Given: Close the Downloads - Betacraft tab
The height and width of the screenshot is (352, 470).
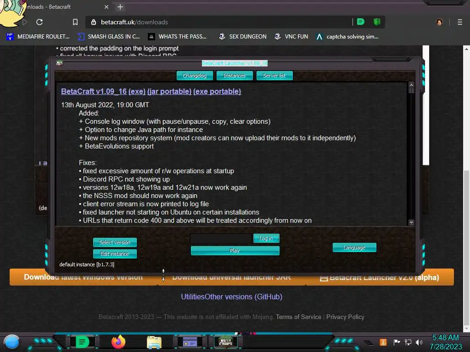Looking at the screenshot, I should 106,7.
